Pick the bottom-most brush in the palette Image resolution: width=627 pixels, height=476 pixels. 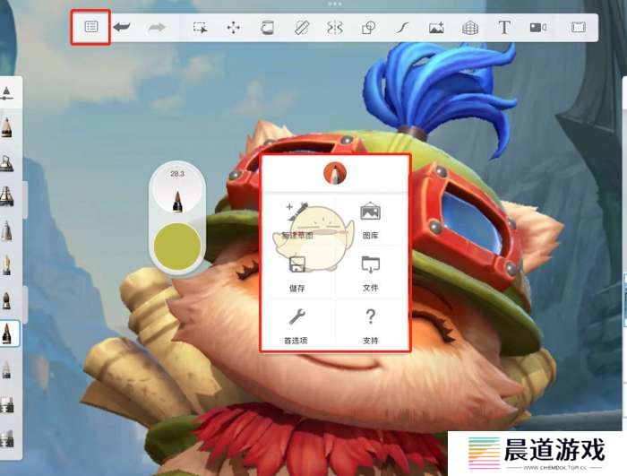pyautogui.click(x=6, y=438)
